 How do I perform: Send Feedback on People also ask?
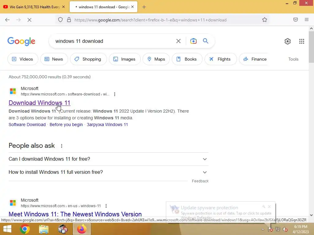[x=200, y=181]
